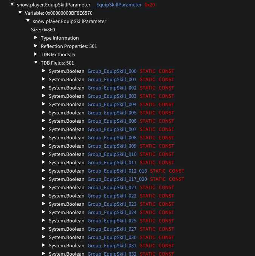Expand arrow beside Group_EquipSkill_007

pos(44,129)
